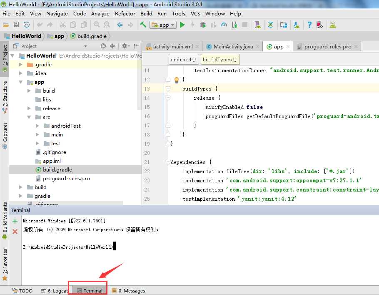Click the android{} breadcrumb
The width and height of the screenshot is (379, 295).
tap(183, 60)
